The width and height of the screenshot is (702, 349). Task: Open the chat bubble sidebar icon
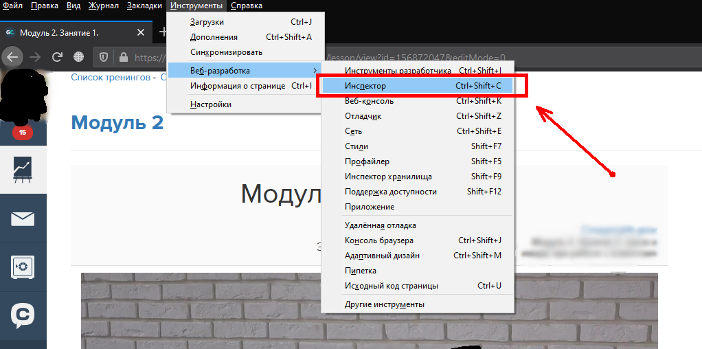(23, 316)
